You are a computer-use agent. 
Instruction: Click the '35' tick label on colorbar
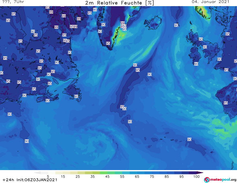coord(92,176)
